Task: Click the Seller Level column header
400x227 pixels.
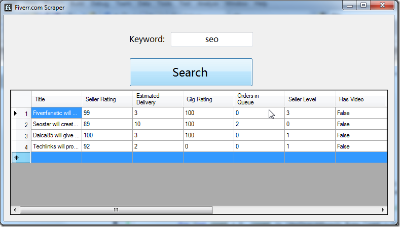Action: [310, 99]
